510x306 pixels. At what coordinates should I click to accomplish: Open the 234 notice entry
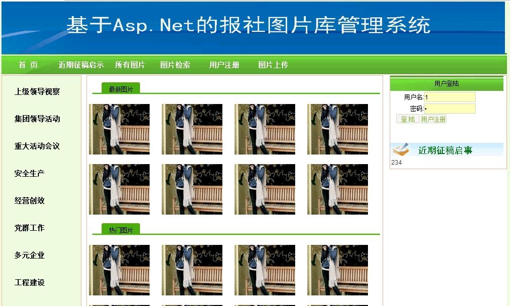pos(396,163)
